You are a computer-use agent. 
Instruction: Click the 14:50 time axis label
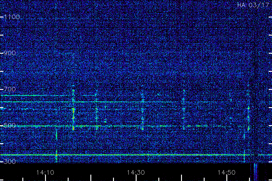(x=227, y=173)
